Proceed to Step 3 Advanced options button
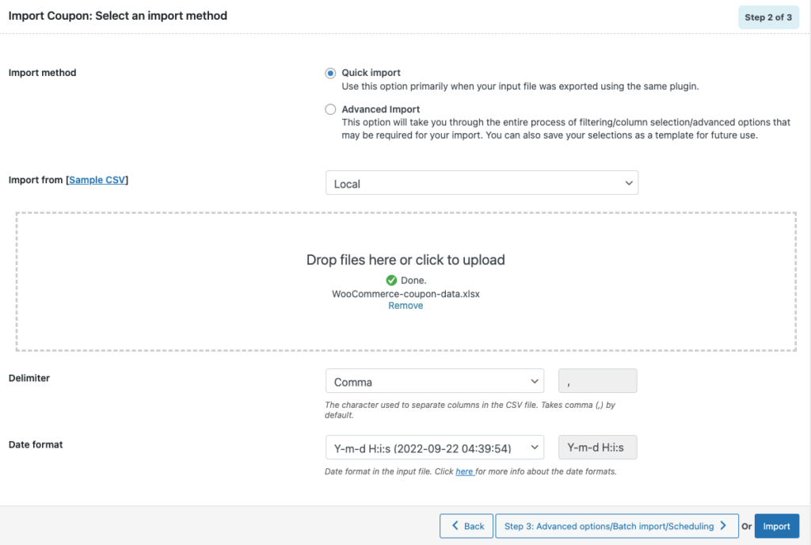Viewport: 811px width, 545px height. 616,526
